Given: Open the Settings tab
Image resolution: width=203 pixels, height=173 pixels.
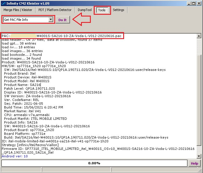Looking at the screenshot, I should (x=118, y=10).
